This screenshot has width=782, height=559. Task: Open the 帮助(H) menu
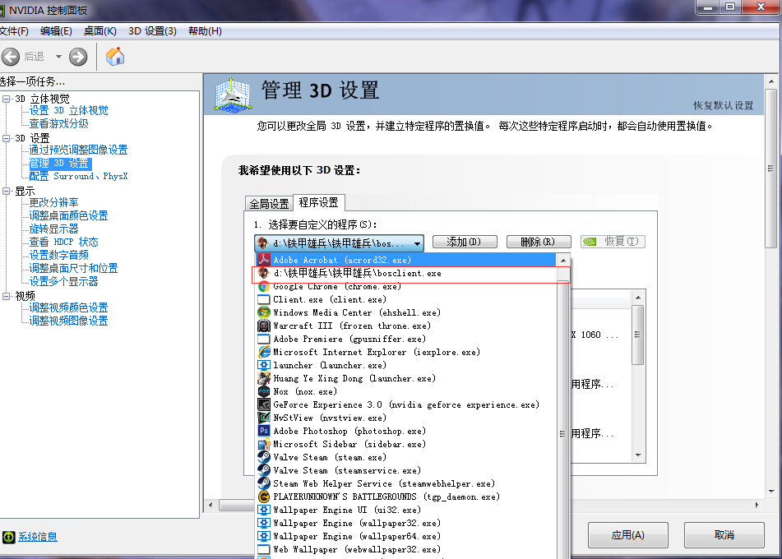(x=205, y=31)
